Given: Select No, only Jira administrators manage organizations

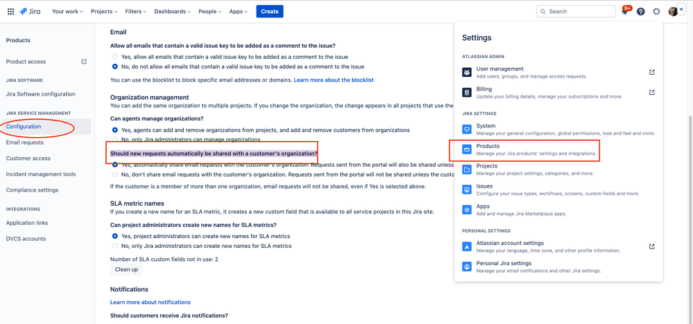Looking at the screenshot, I should (115, 140).
